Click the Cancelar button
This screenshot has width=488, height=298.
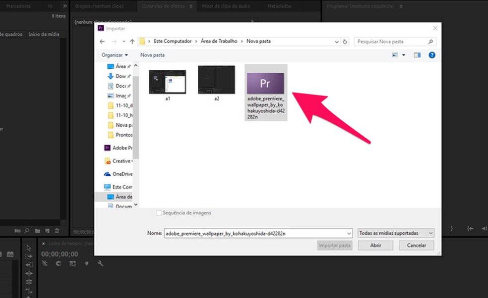pyautogui.click(x=417, y=246)
